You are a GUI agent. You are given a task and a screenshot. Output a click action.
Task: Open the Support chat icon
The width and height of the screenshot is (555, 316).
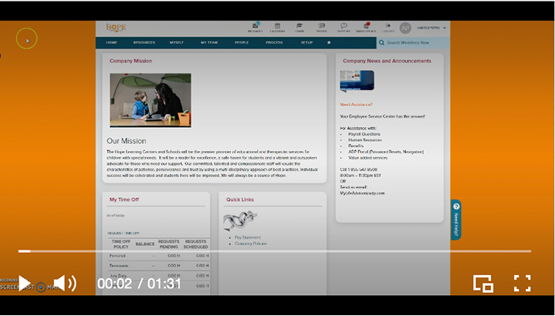pos(343,27)
